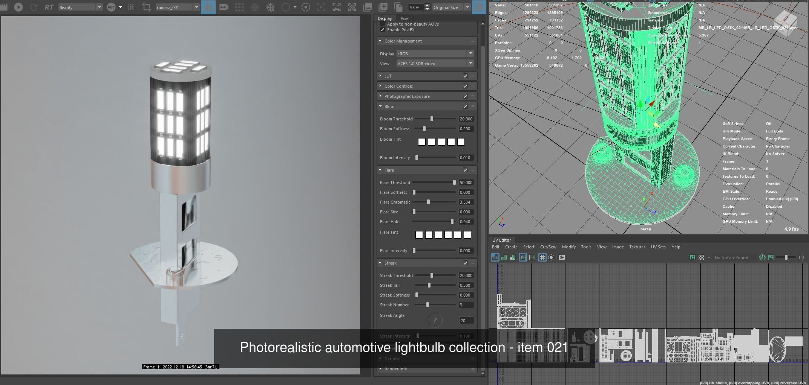Click the copy image icon
Image resolution: width=809 pixels, height=385 pixels.
[x=398, y=7]
